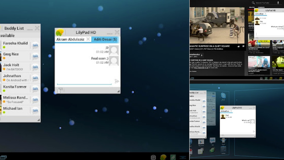Close Johnathan tab in YouTube overlay chat

click(x=265, y=14)
